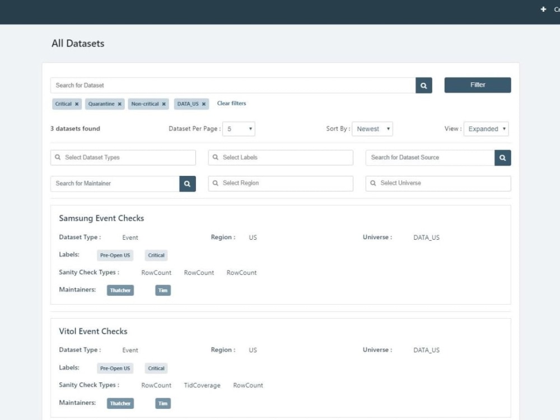
Task: Focus the Search for Maintainer field
Action: tap(115, 184)
